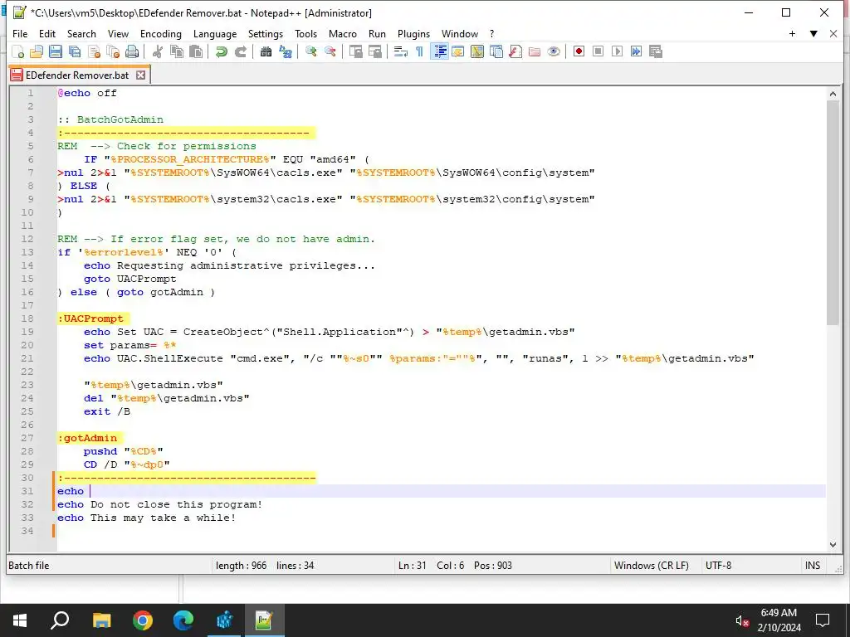Show the Document Map panel icon
This screenshot has width=850, height=637.
click(x=477, y=51)
